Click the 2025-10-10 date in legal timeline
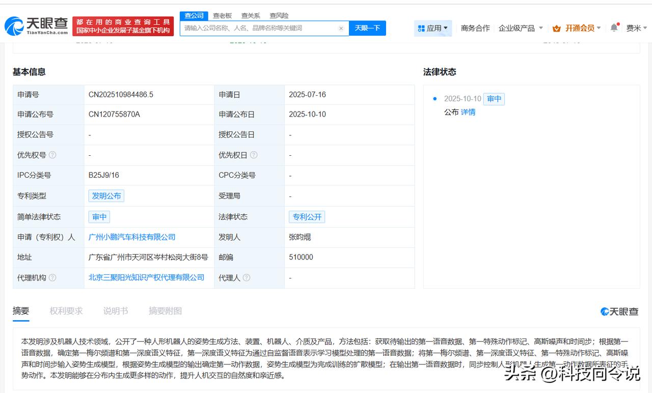This screenshot has height=393, width=652. coord(463,99)
